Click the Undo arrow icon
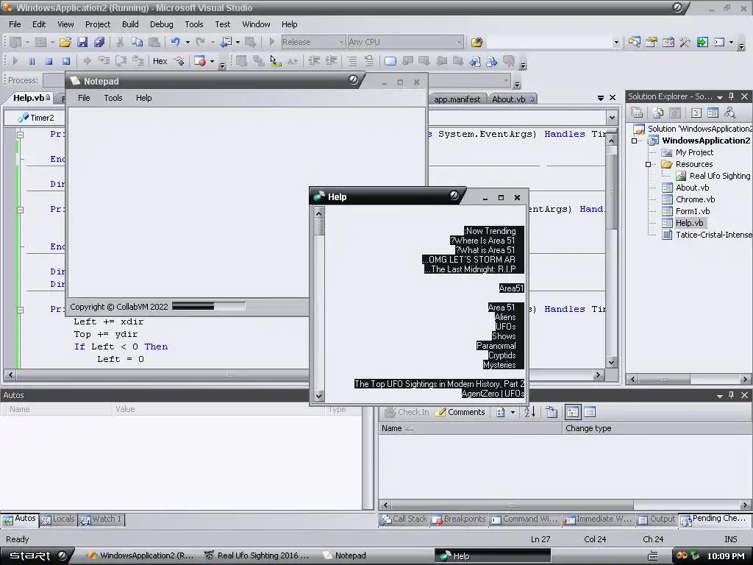The image size is (753, 565). pyautogui.click(x=176, y=42)
